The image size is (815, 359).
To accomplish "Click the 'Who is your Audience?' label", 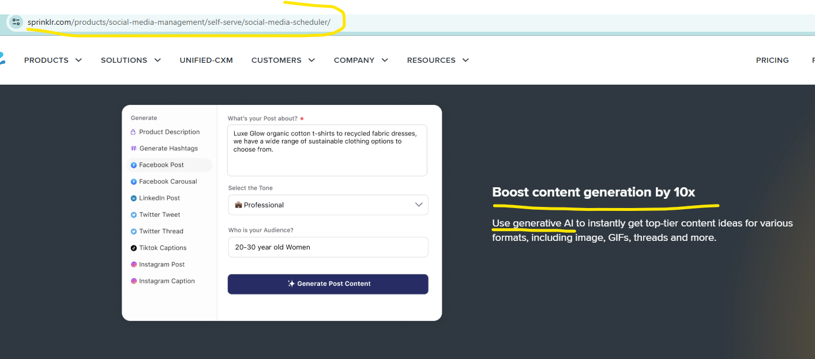I will (261, 230).
